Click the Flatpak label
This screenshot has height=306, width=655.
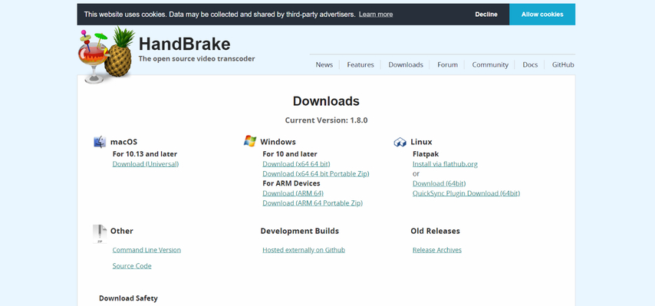pos(426,154)
